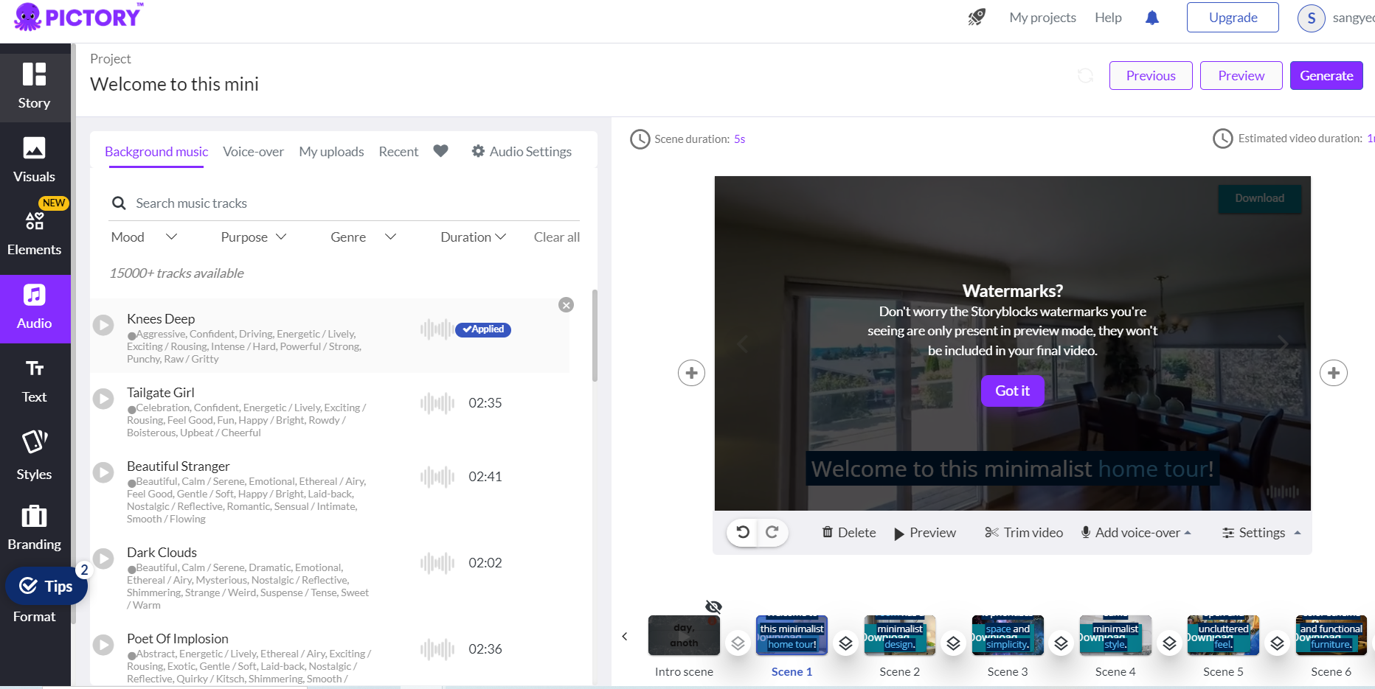The width and height of the screenshot is (1375, 689).
Task: Click waveform icon for Dark Clouds
Action: 437,563
